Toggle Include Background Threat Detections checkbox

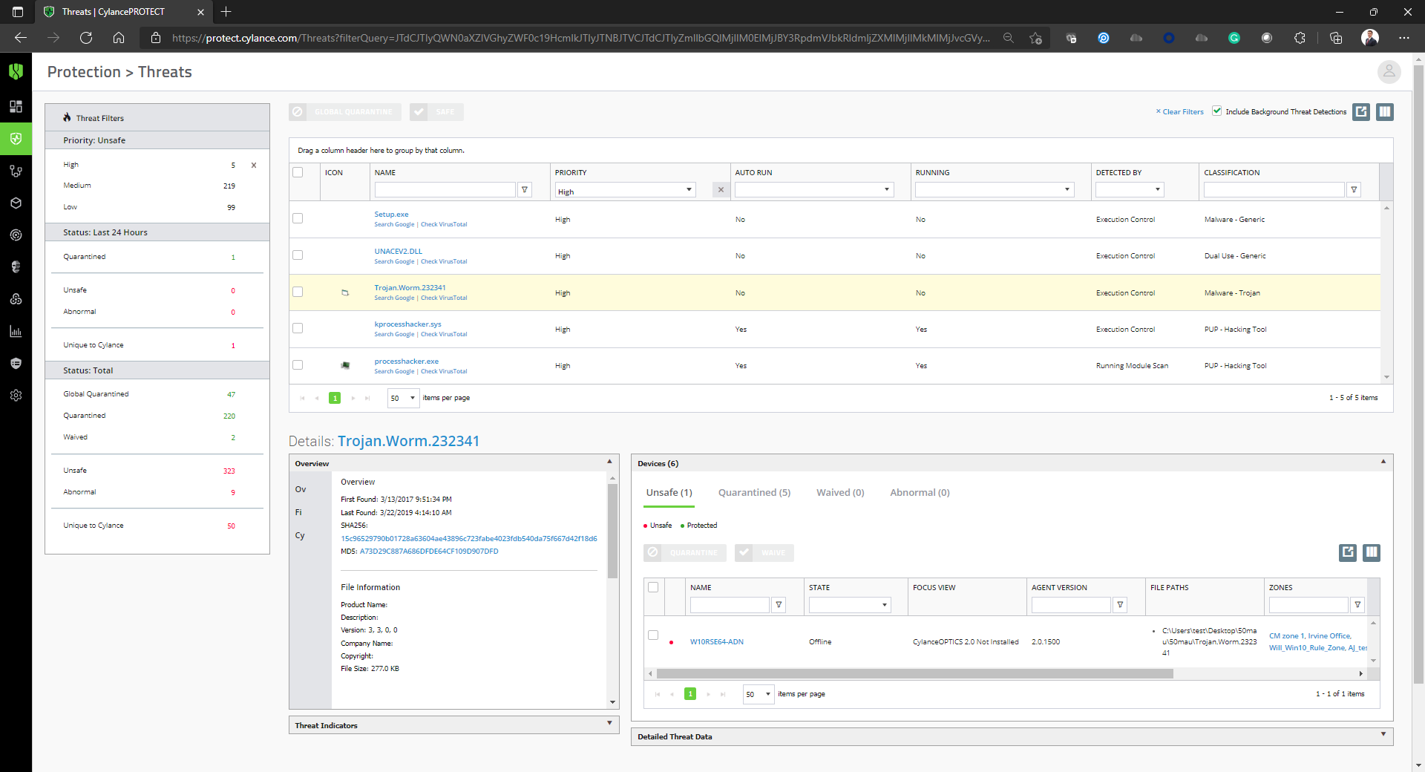click(x=1217, y=111)
